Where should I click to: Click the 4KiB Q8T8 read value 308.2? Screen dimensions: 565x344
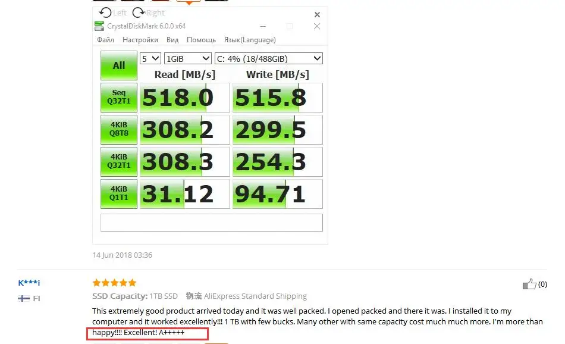[184, 130]
